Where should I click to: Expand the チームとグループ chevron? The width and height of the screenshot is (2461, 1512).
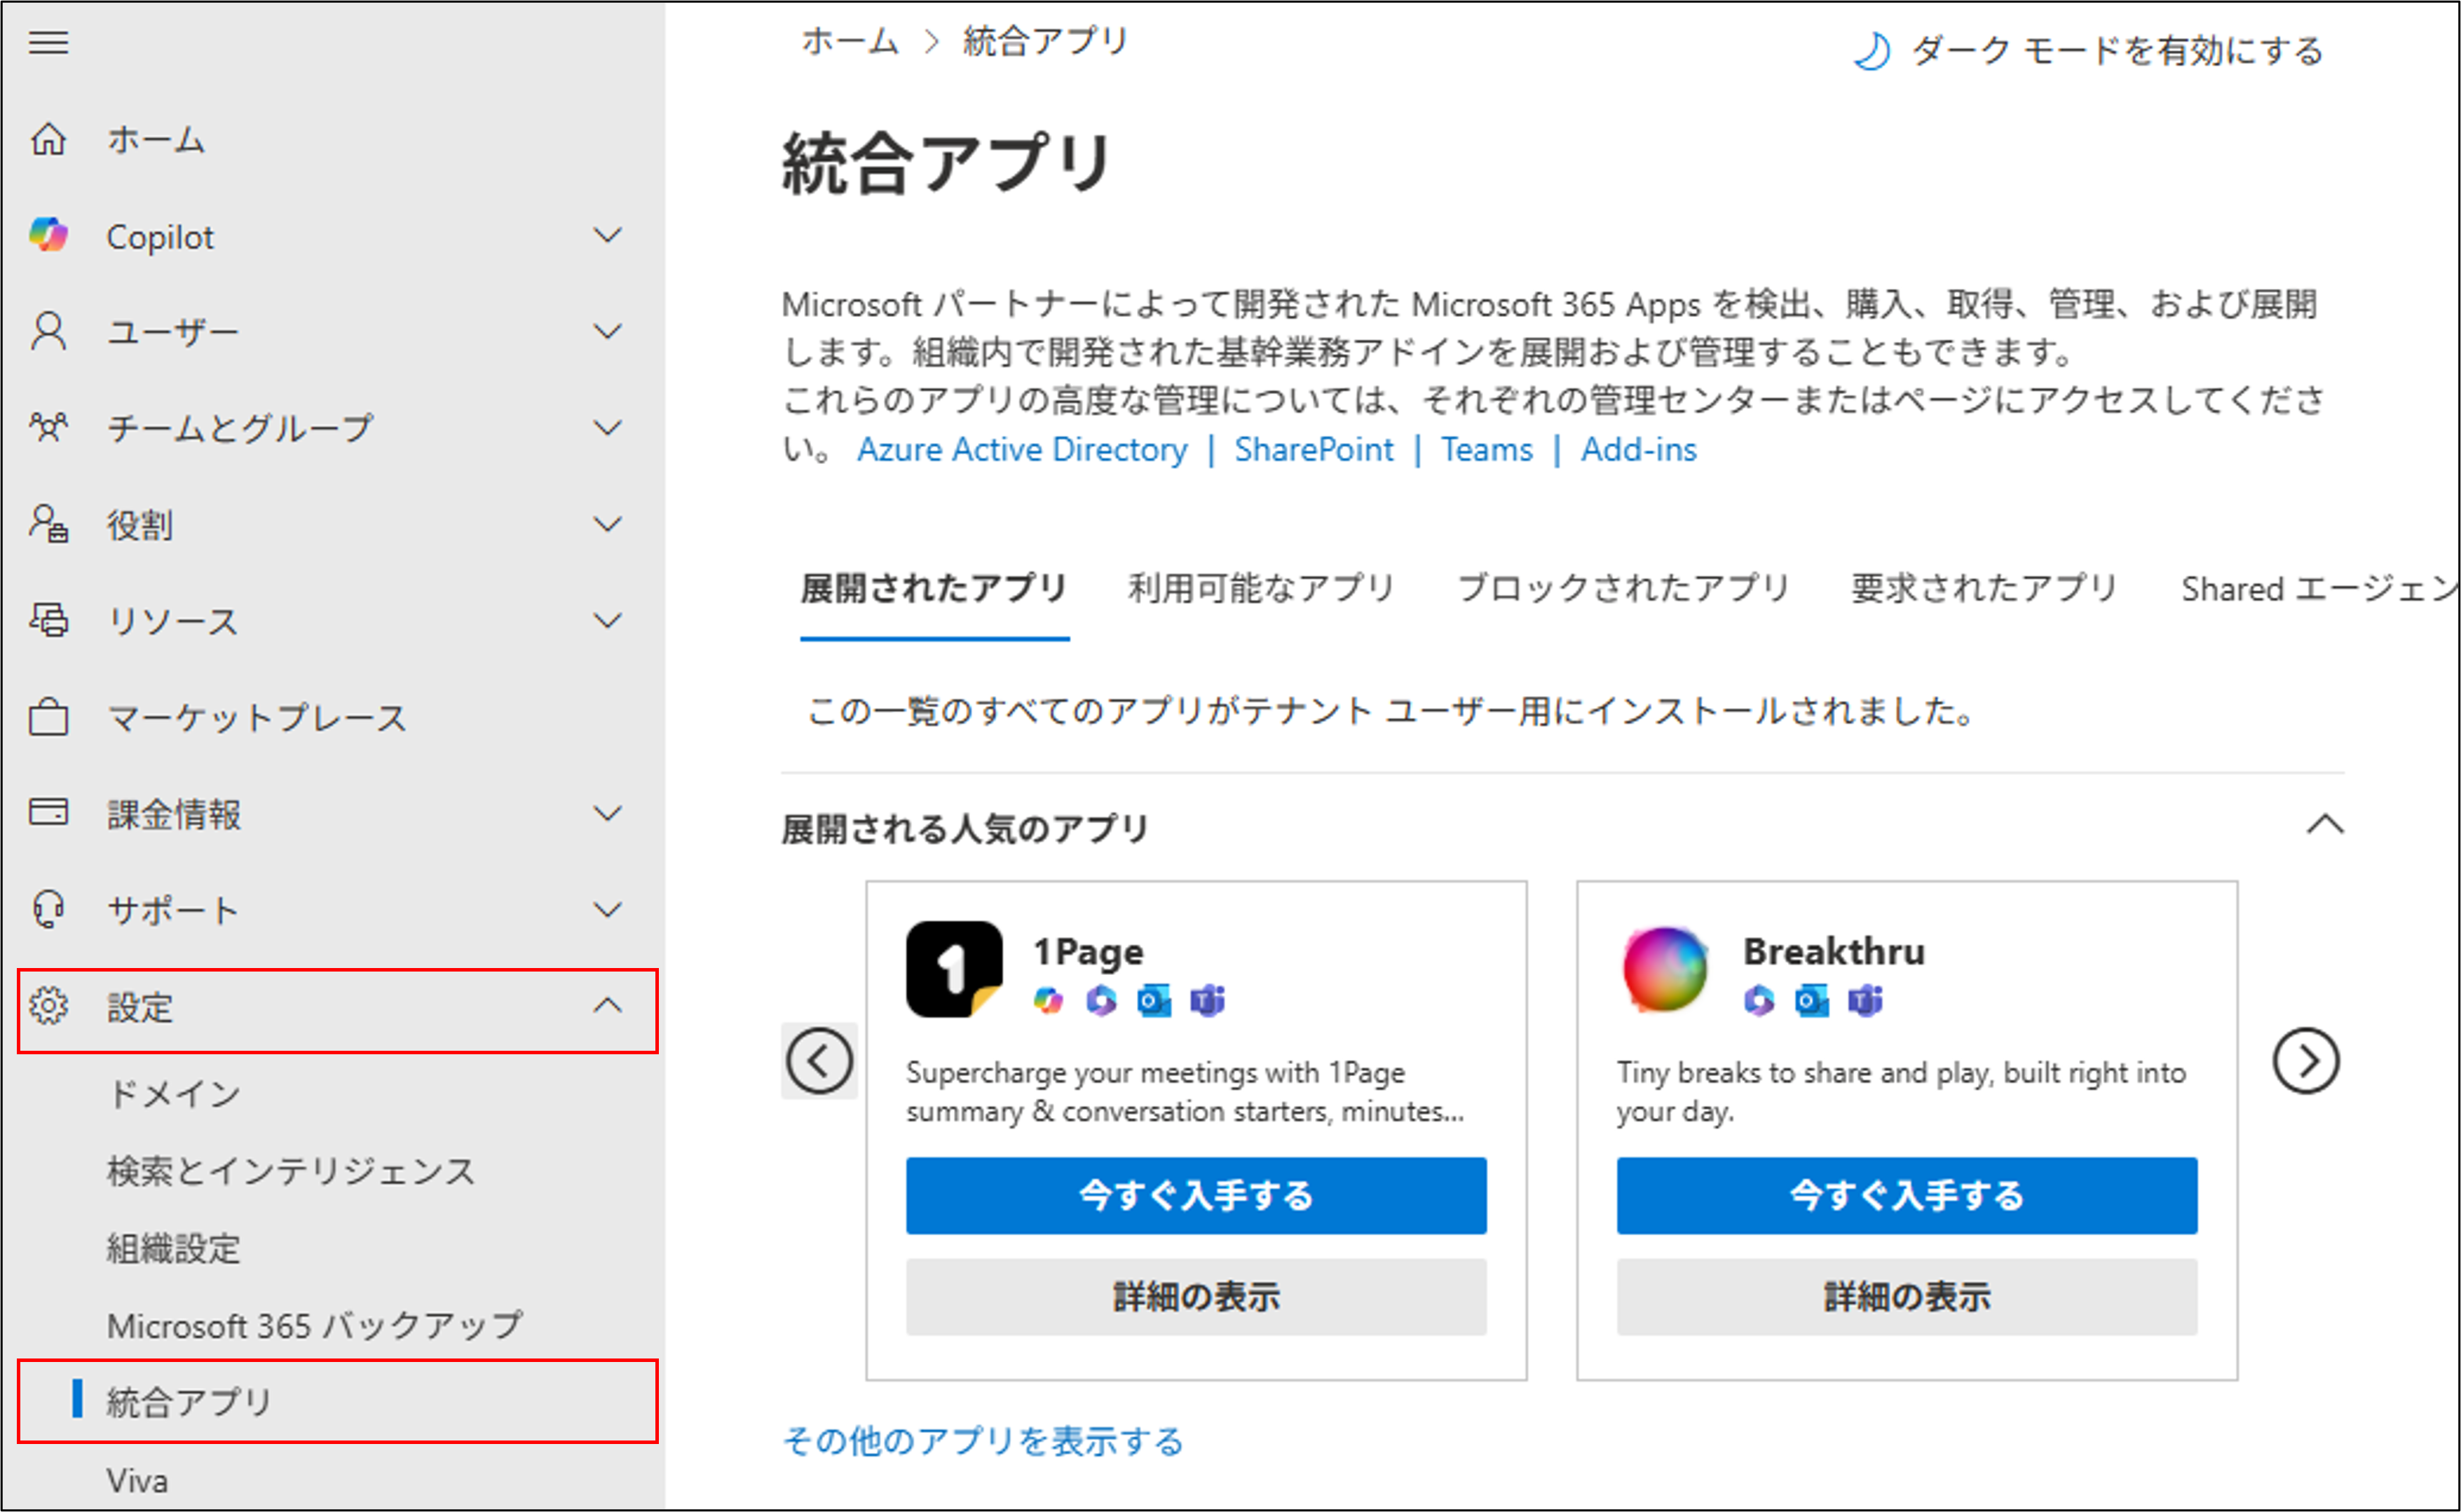pyautogui.click(x=607, y=428)
